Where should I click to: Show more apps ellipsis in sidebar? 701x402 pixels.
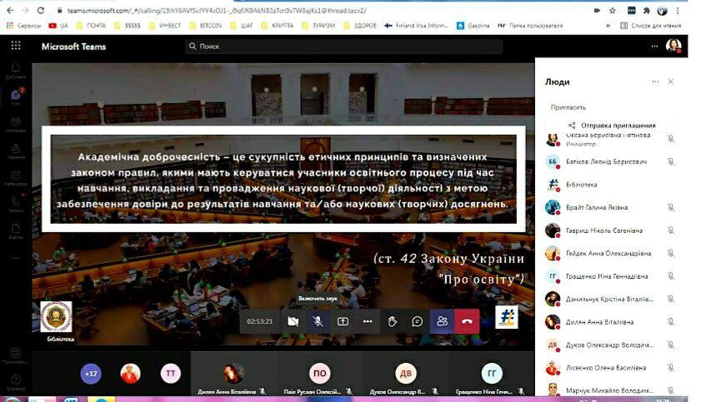pyautogui.click(x=16, y=257)
